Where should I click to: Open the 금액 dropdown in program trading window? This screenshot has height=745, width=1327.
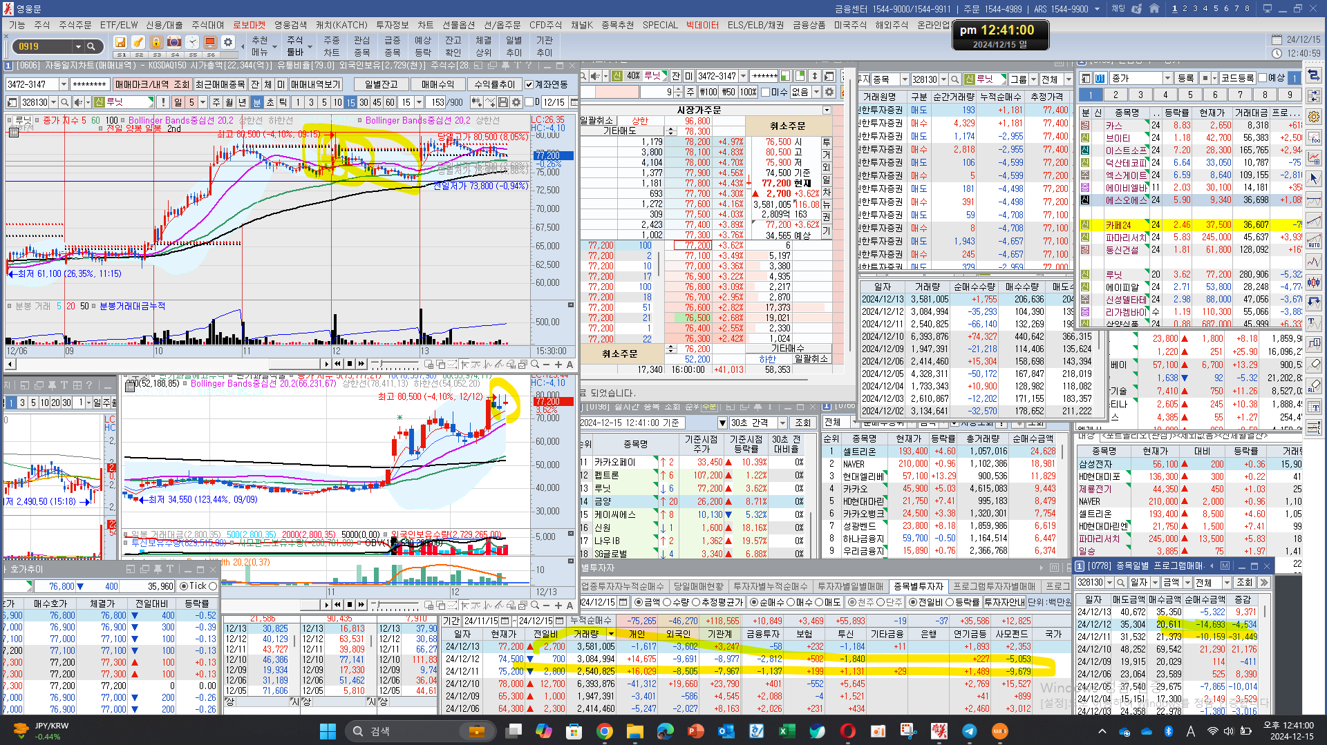1188,583
